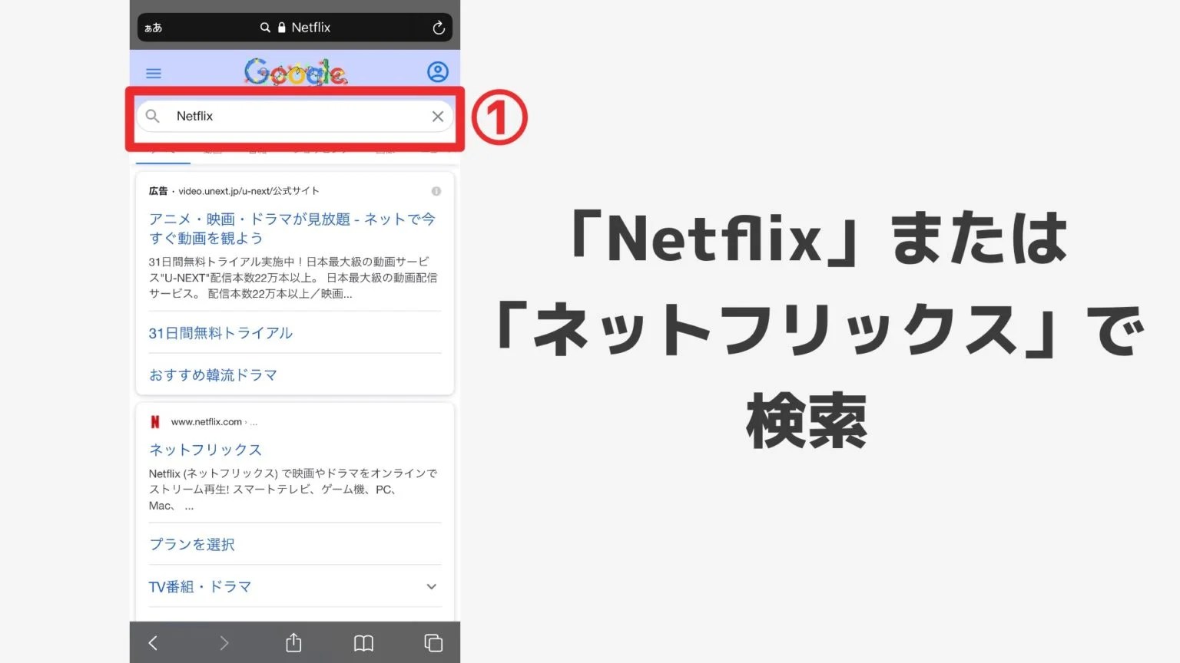Tap the Netflix result description snippet

click(x=293, y=490)
